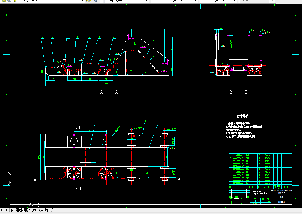Select part balloon number 11 in plan view
Screen dimensions: 302x214
point(159,121)
